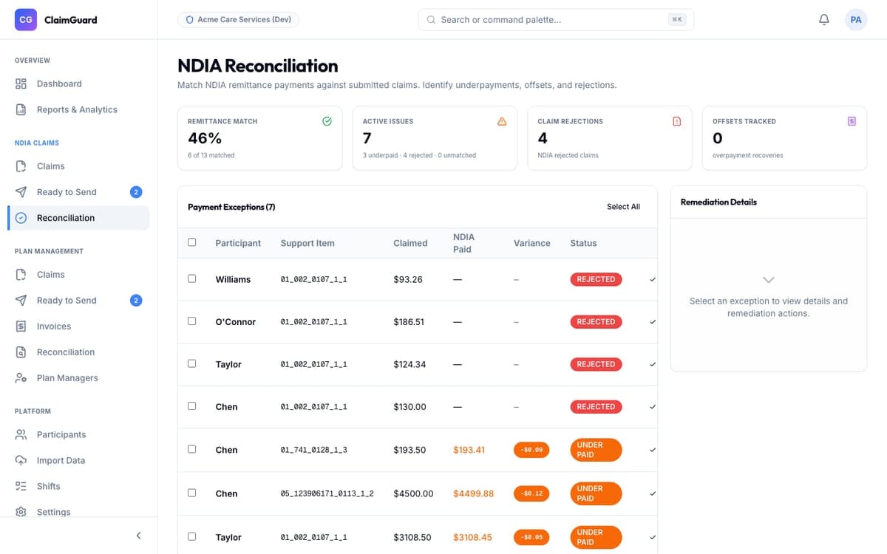
Task: Click the Dashboard grid icon
Action: pos(21,83)
